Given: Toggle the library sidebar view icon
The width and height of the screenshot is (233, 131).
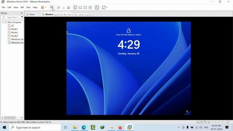Looking at the screenshot, I should pyautogui.click(x=75, y=7).
